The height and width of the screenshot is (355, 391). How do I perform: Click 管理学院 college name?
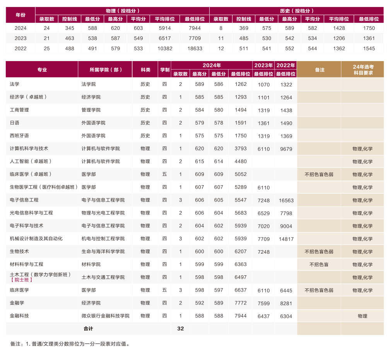coord(91,110)
